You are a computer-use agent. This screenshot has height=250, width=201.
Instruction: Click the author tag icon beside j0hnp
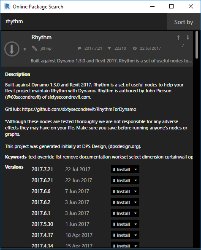click(x=35, y=48)
